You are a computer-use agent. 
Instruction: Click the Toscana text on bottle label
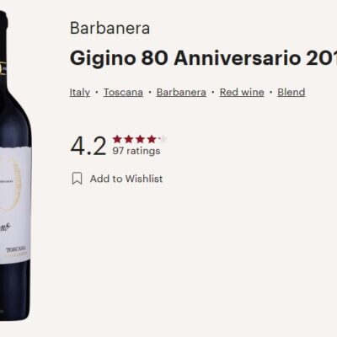point(16,249)
